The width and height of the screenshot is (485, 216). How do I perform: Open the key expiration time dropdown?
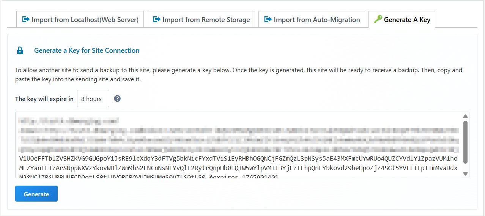coord(93,99)
